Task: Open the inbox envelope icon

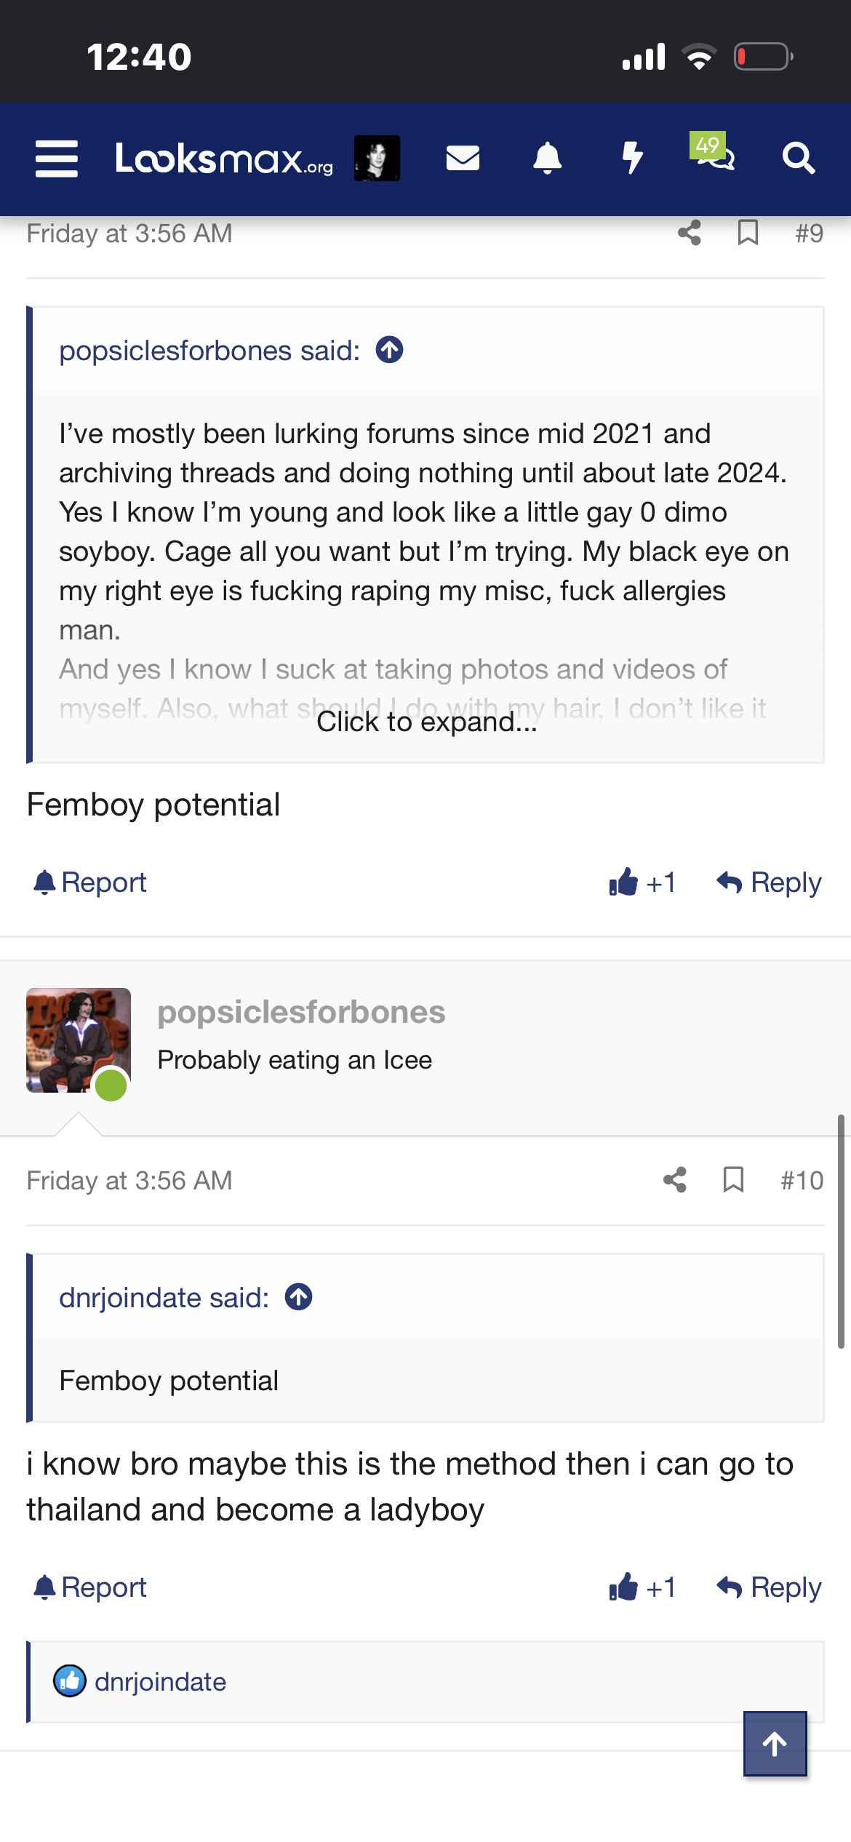Action: point(463,158)
